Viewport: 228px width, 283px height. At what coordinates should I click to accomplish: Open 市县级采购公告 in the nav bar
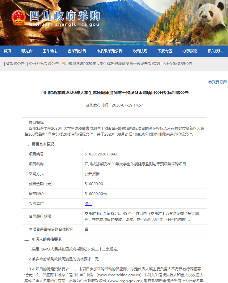coord(109,51)
